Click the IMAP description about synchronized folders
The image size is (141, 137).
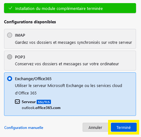tap(73, 43)
